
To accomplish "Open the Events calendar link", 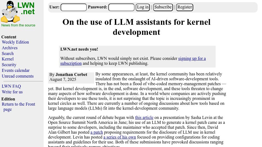I will (x=16, y=70).
